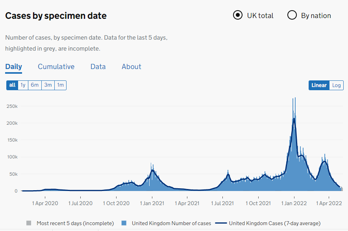Open the Cumulative tab
Screen dimensions: 348x231
[56, 67]
